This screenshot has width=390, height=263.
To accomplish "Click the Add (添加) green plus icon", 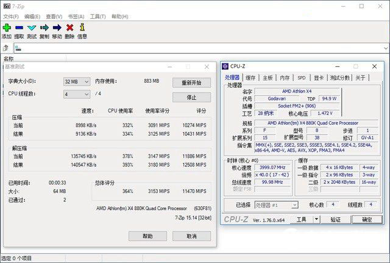I will point(7,27).
